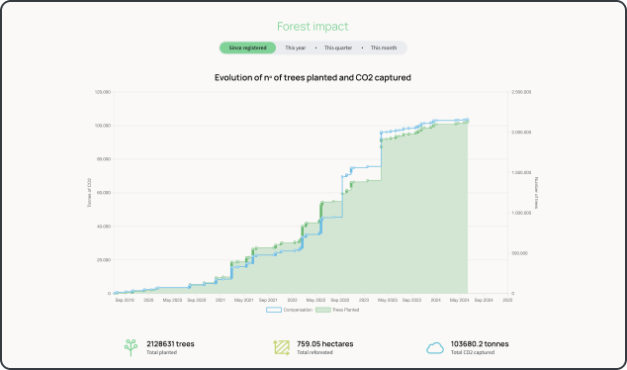Screen dimensions: 627x370
Task: Click the May 2021 x-axis label
Action: (244, 300)
